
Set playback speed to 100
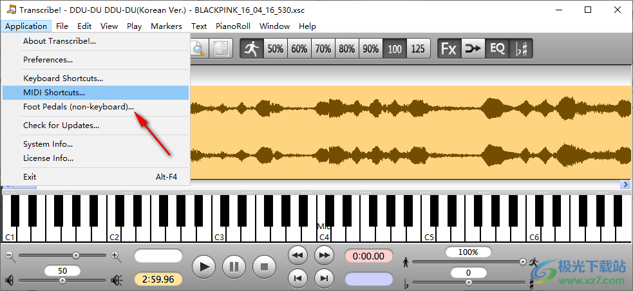(x=394, y=49)
